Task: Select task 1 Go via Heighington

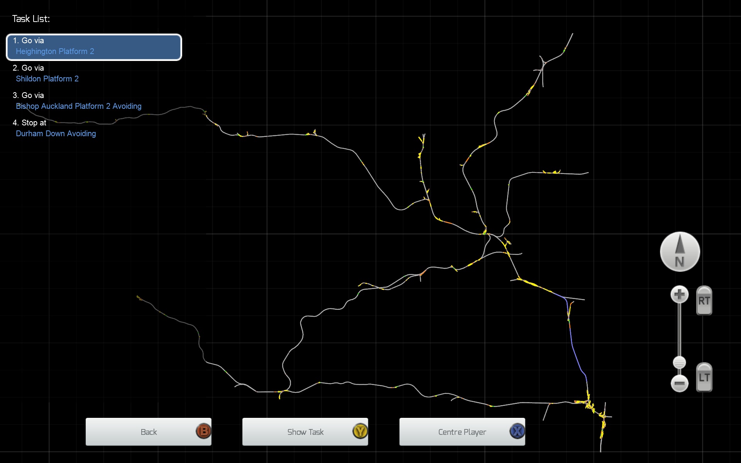Action: point(94,47)
